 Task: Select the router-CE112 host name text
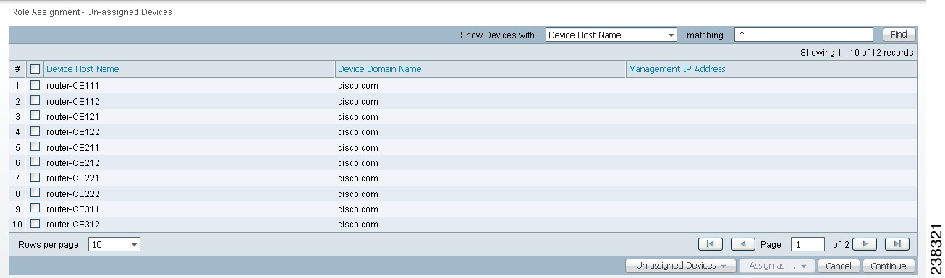(73, 102)
